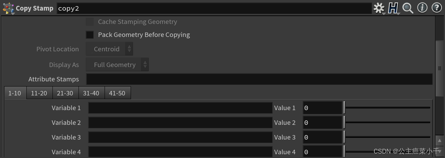The image size is (445, 158).
Task: Open the Display As Full Geometry dropdown
Action: [x=117, y=65]
